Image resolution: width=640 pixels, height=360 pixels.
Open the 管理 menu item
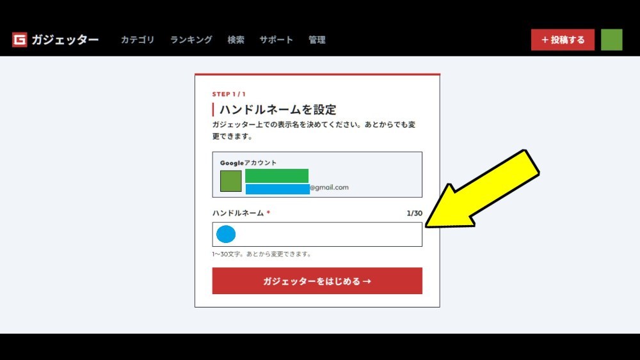tap(317, 40)
